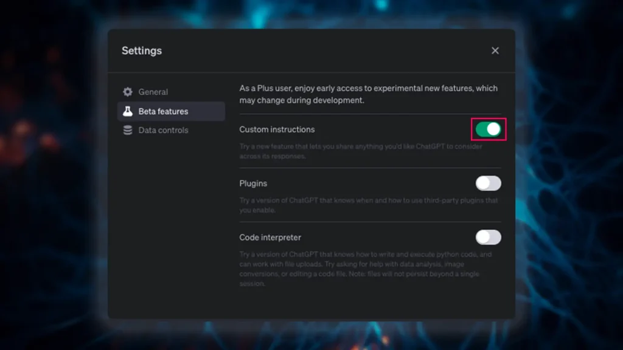Click empty sidebar space below Data controls
The height and width of the screenshot is (350, 623).
pos(170,231)
